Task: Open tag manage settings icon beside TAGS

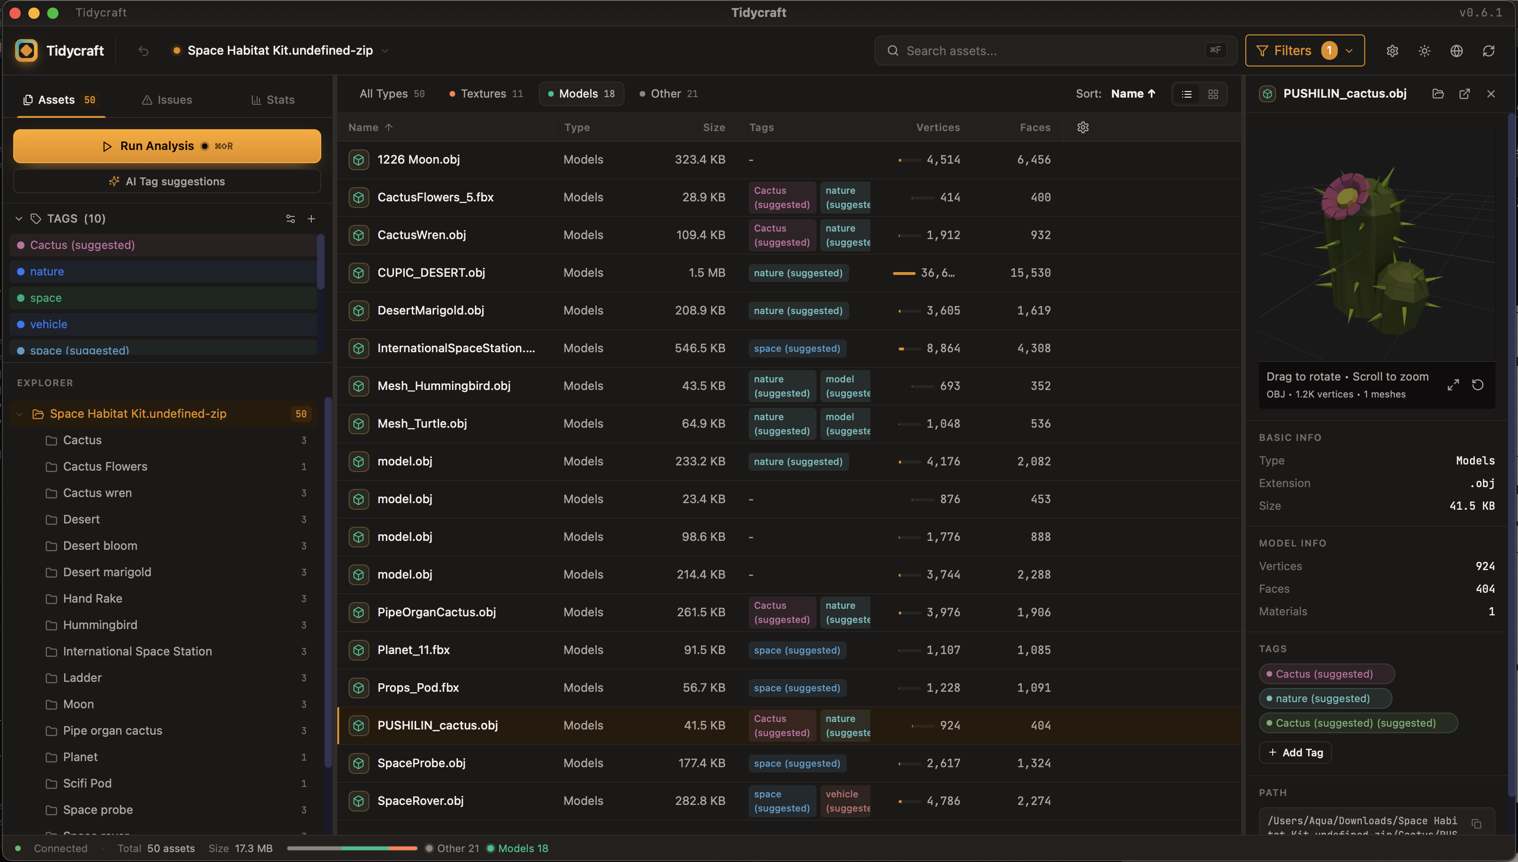Action: pos(290,218)
